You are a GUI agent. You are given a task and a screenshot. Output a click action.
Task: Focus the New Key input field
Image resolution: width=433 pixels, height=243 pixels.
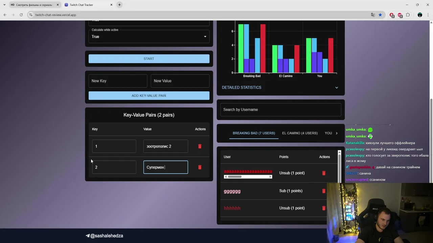(118, 81)
